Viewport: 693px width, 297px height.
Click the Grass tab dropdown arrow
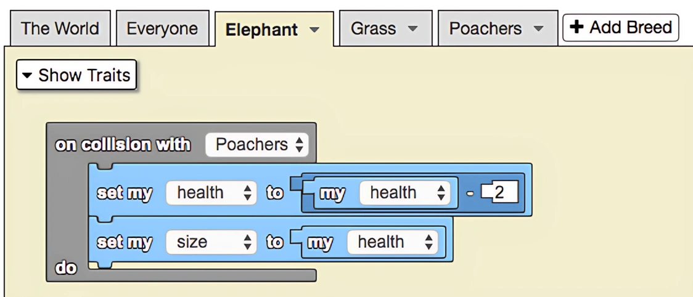pyautogui.click(x=411, y=29)
